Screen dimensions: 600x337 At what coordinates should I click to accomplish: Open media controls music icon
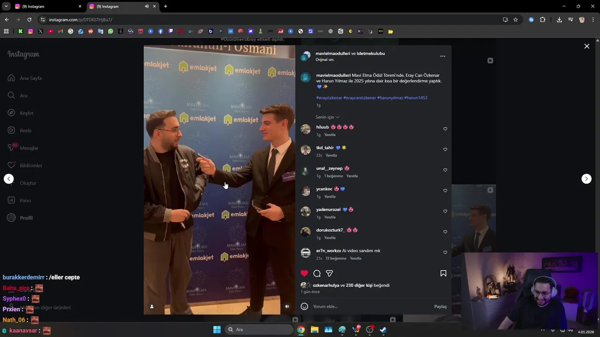tap(570, 20)
